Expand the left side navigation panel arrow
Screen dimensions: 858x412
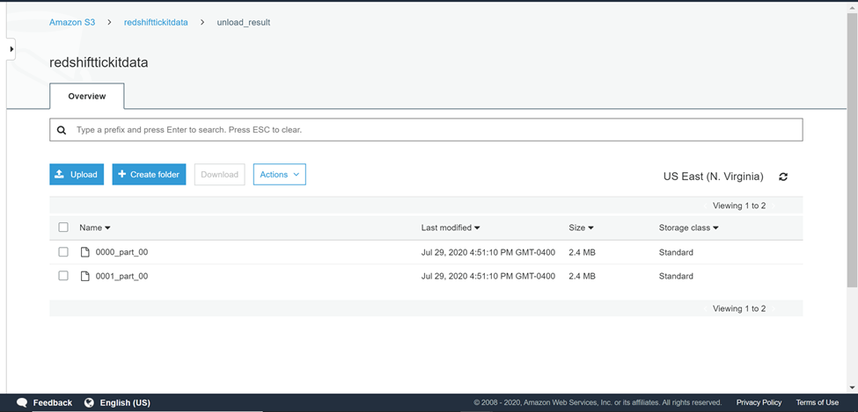[x=11, y=49]
